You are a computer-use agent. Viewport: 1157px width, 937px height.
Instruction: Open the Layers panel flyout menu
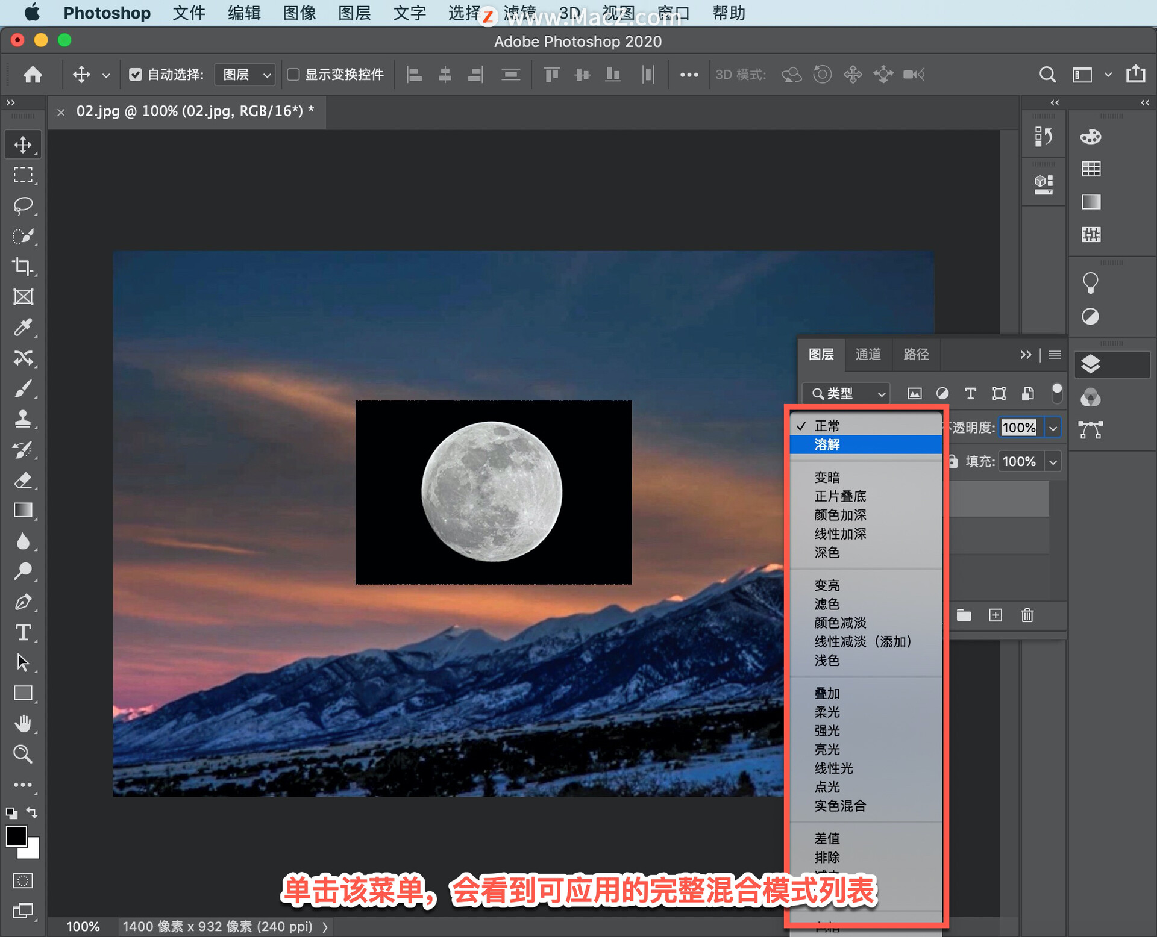click(x=1055, y=355)
